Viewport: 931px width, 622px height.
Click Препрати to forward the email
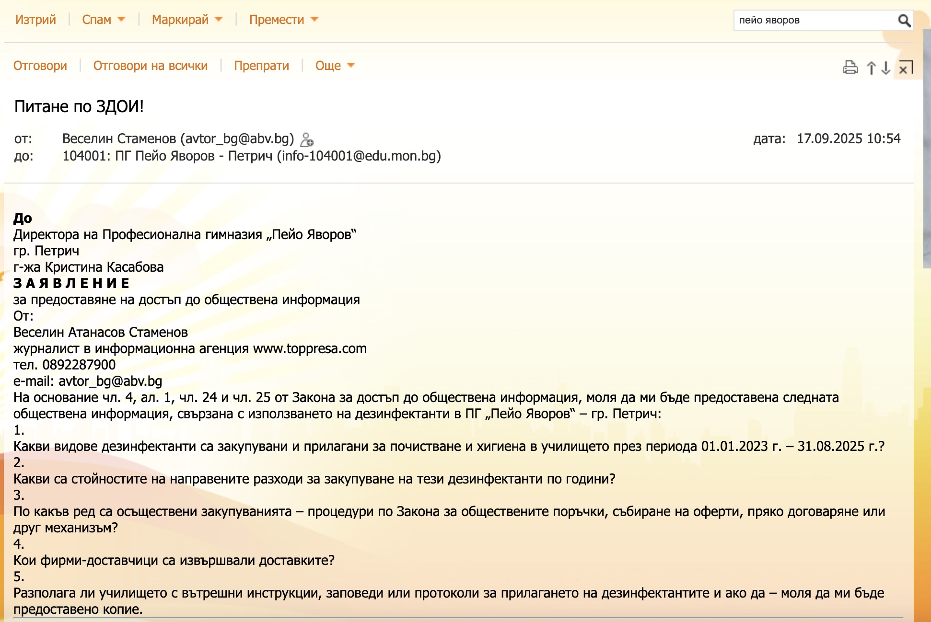click(261, 66)
